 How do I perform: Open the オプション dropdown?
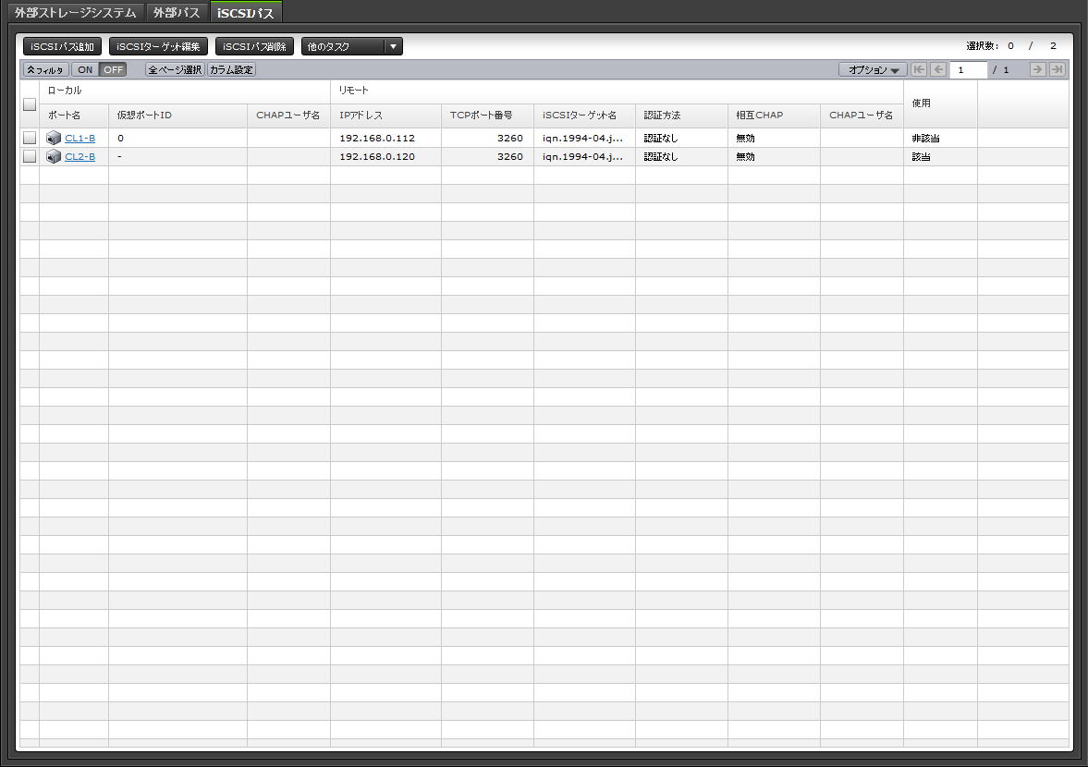pos(873,69)
